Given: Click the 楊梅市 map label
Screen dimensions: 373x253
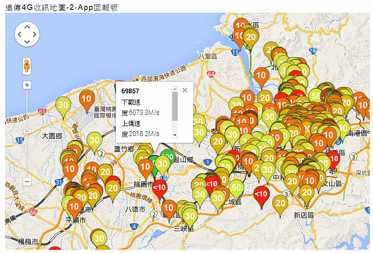Looking at the screenshot, I should pyautogui.click(x=28, y=242).
